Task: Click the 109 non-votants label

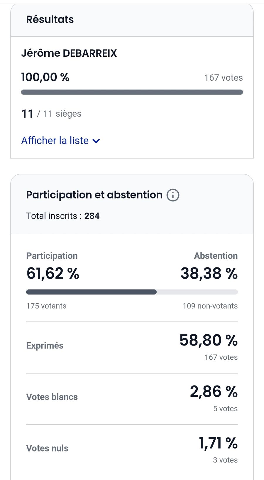Action: [x=210, y=306]
